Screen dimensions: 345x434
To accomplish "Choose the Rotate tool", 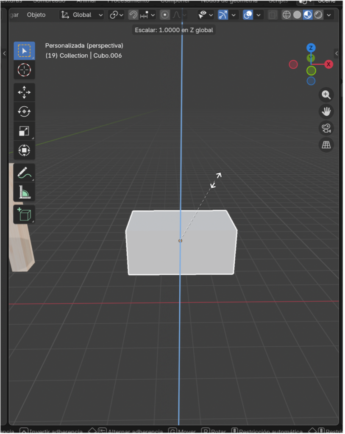I will tap(24, 111).
